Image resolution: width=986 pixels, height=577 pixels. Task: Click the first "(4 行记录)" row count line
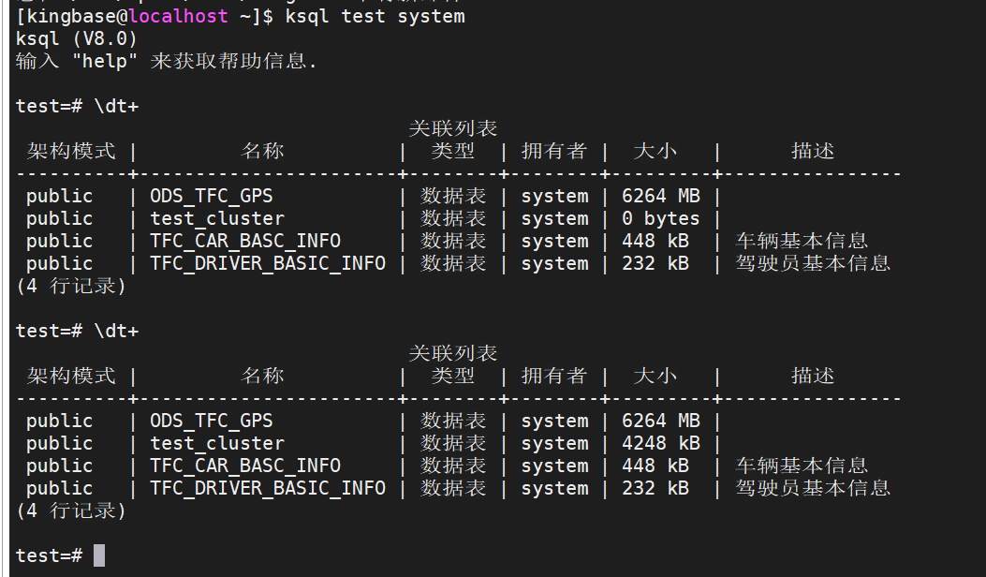[71, 286]
